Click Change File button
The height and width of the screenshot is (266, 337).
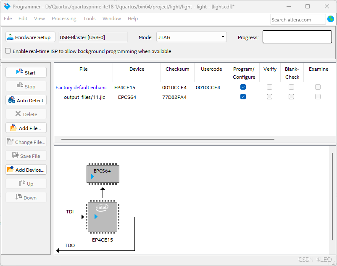point(26,142)
